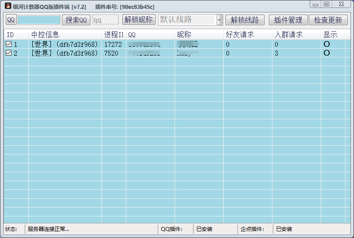The image size is (354, 238).
Task: Click the app icon in title bar
Action: pyautogui.click(x=8, y=6)
